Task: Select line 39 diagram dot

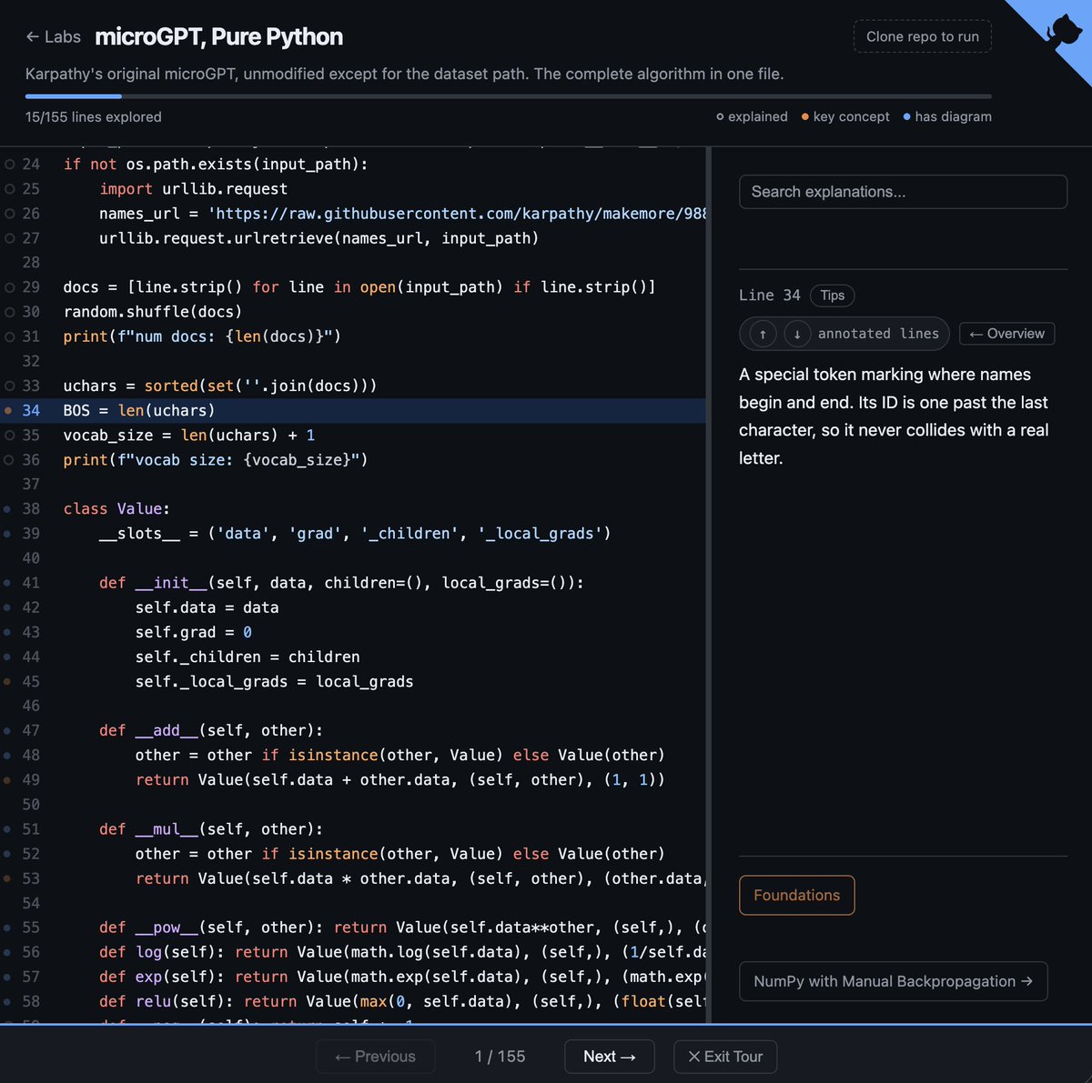Action: (7, 534)
